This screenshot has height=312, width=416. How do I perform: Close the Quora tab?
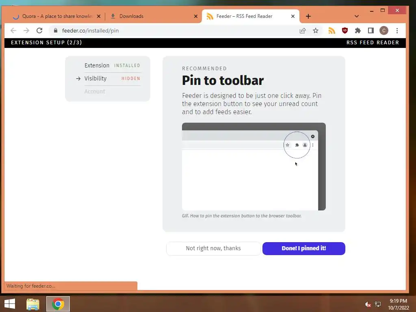(x=99, y=16)
